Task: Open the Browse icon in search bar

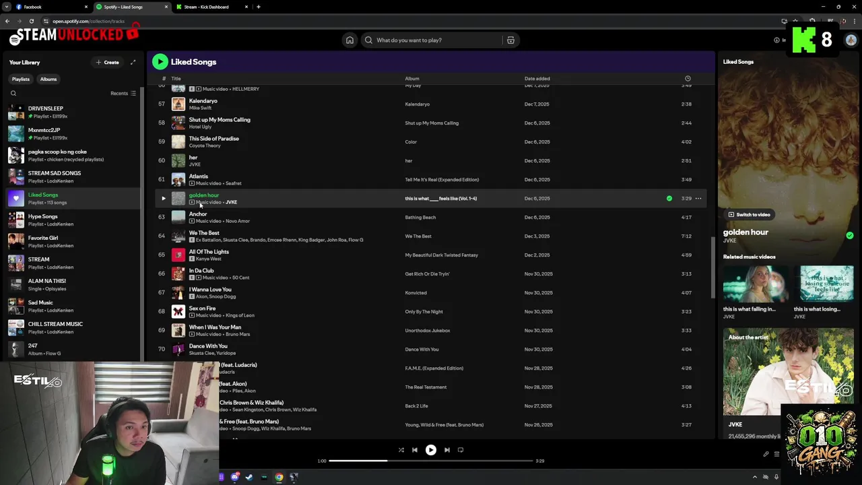Action: (510, 40)
